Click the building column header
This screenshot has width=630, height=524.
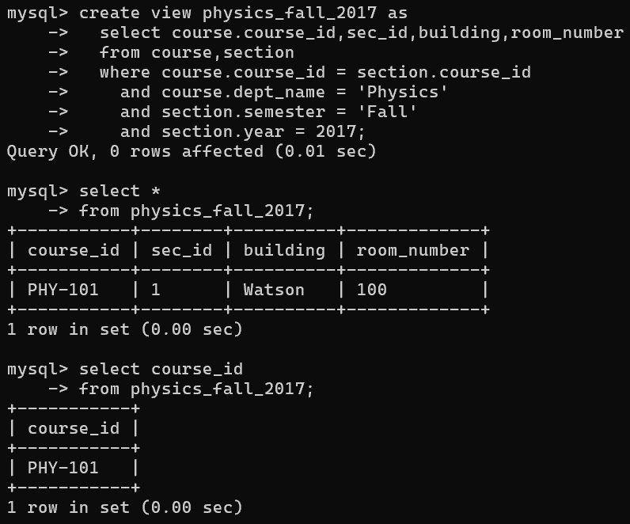[284, 250]
